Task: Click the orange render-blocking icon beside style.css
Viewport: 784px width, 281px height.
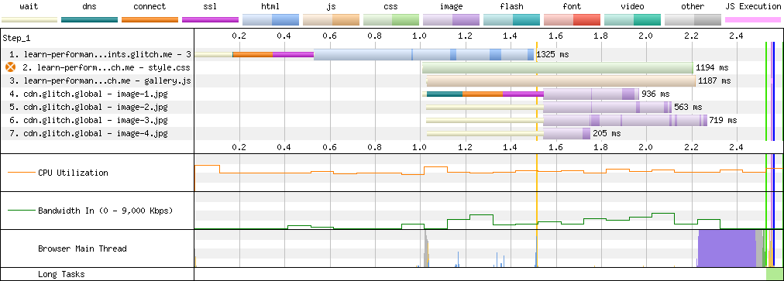Action: [10, 67]
